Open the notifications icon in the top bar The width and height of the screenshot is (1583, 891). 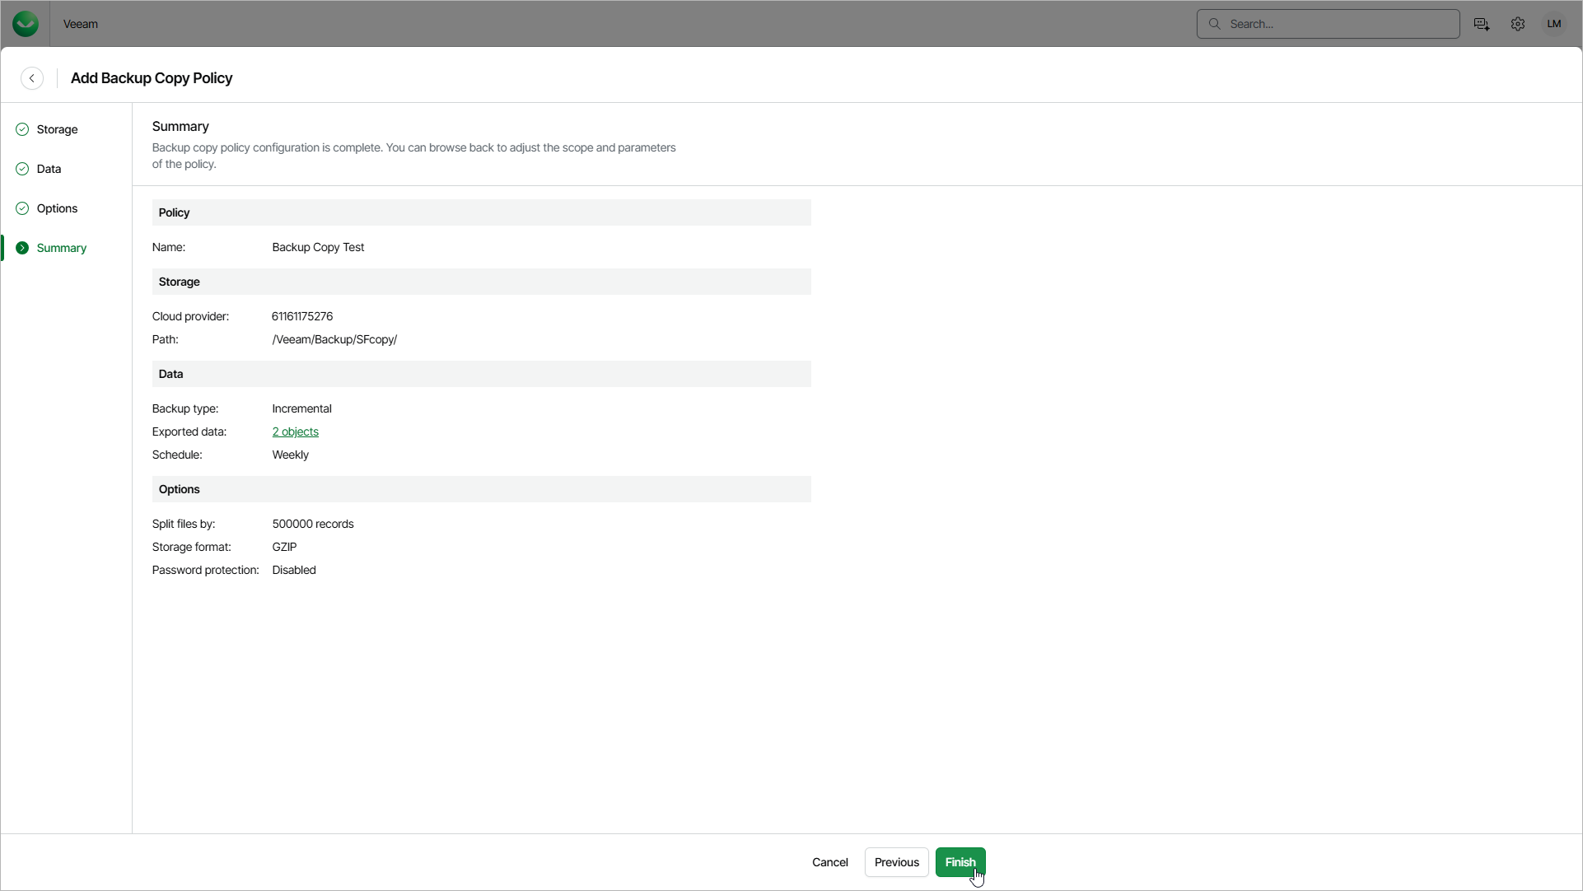(x=1482, y=24)
